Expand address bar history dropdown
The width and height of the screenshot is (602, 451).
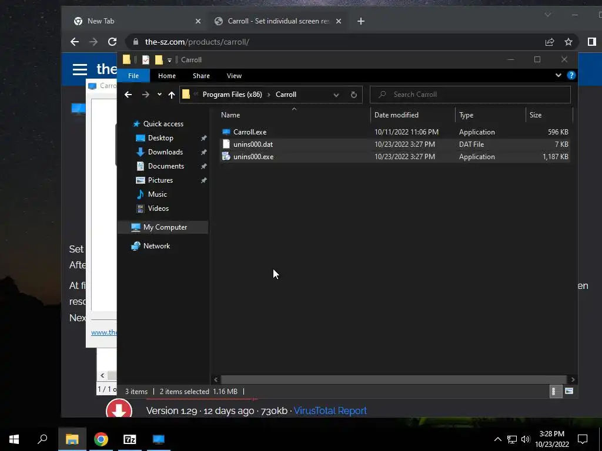[x=336, y=95]
